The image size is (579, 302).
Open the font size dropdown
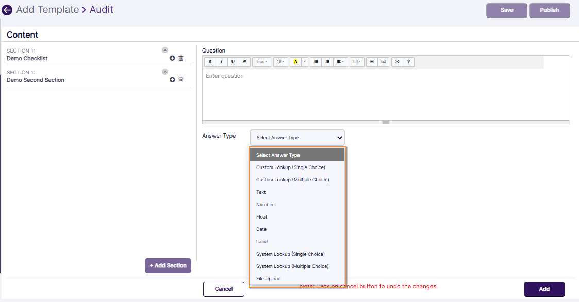click(x=280, y=62)
